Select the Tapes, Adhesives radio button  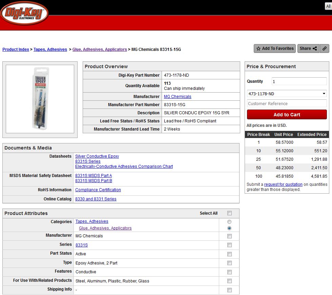click(229, 222)
